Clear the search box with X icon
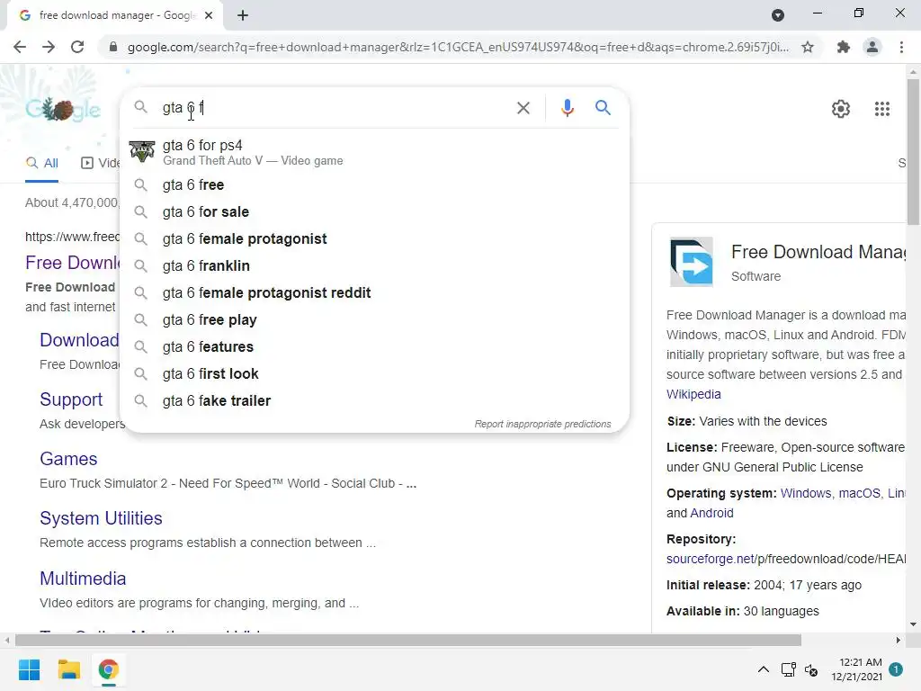Image resolution: width=921 pixels, height=691 pixels. [523, 108]
